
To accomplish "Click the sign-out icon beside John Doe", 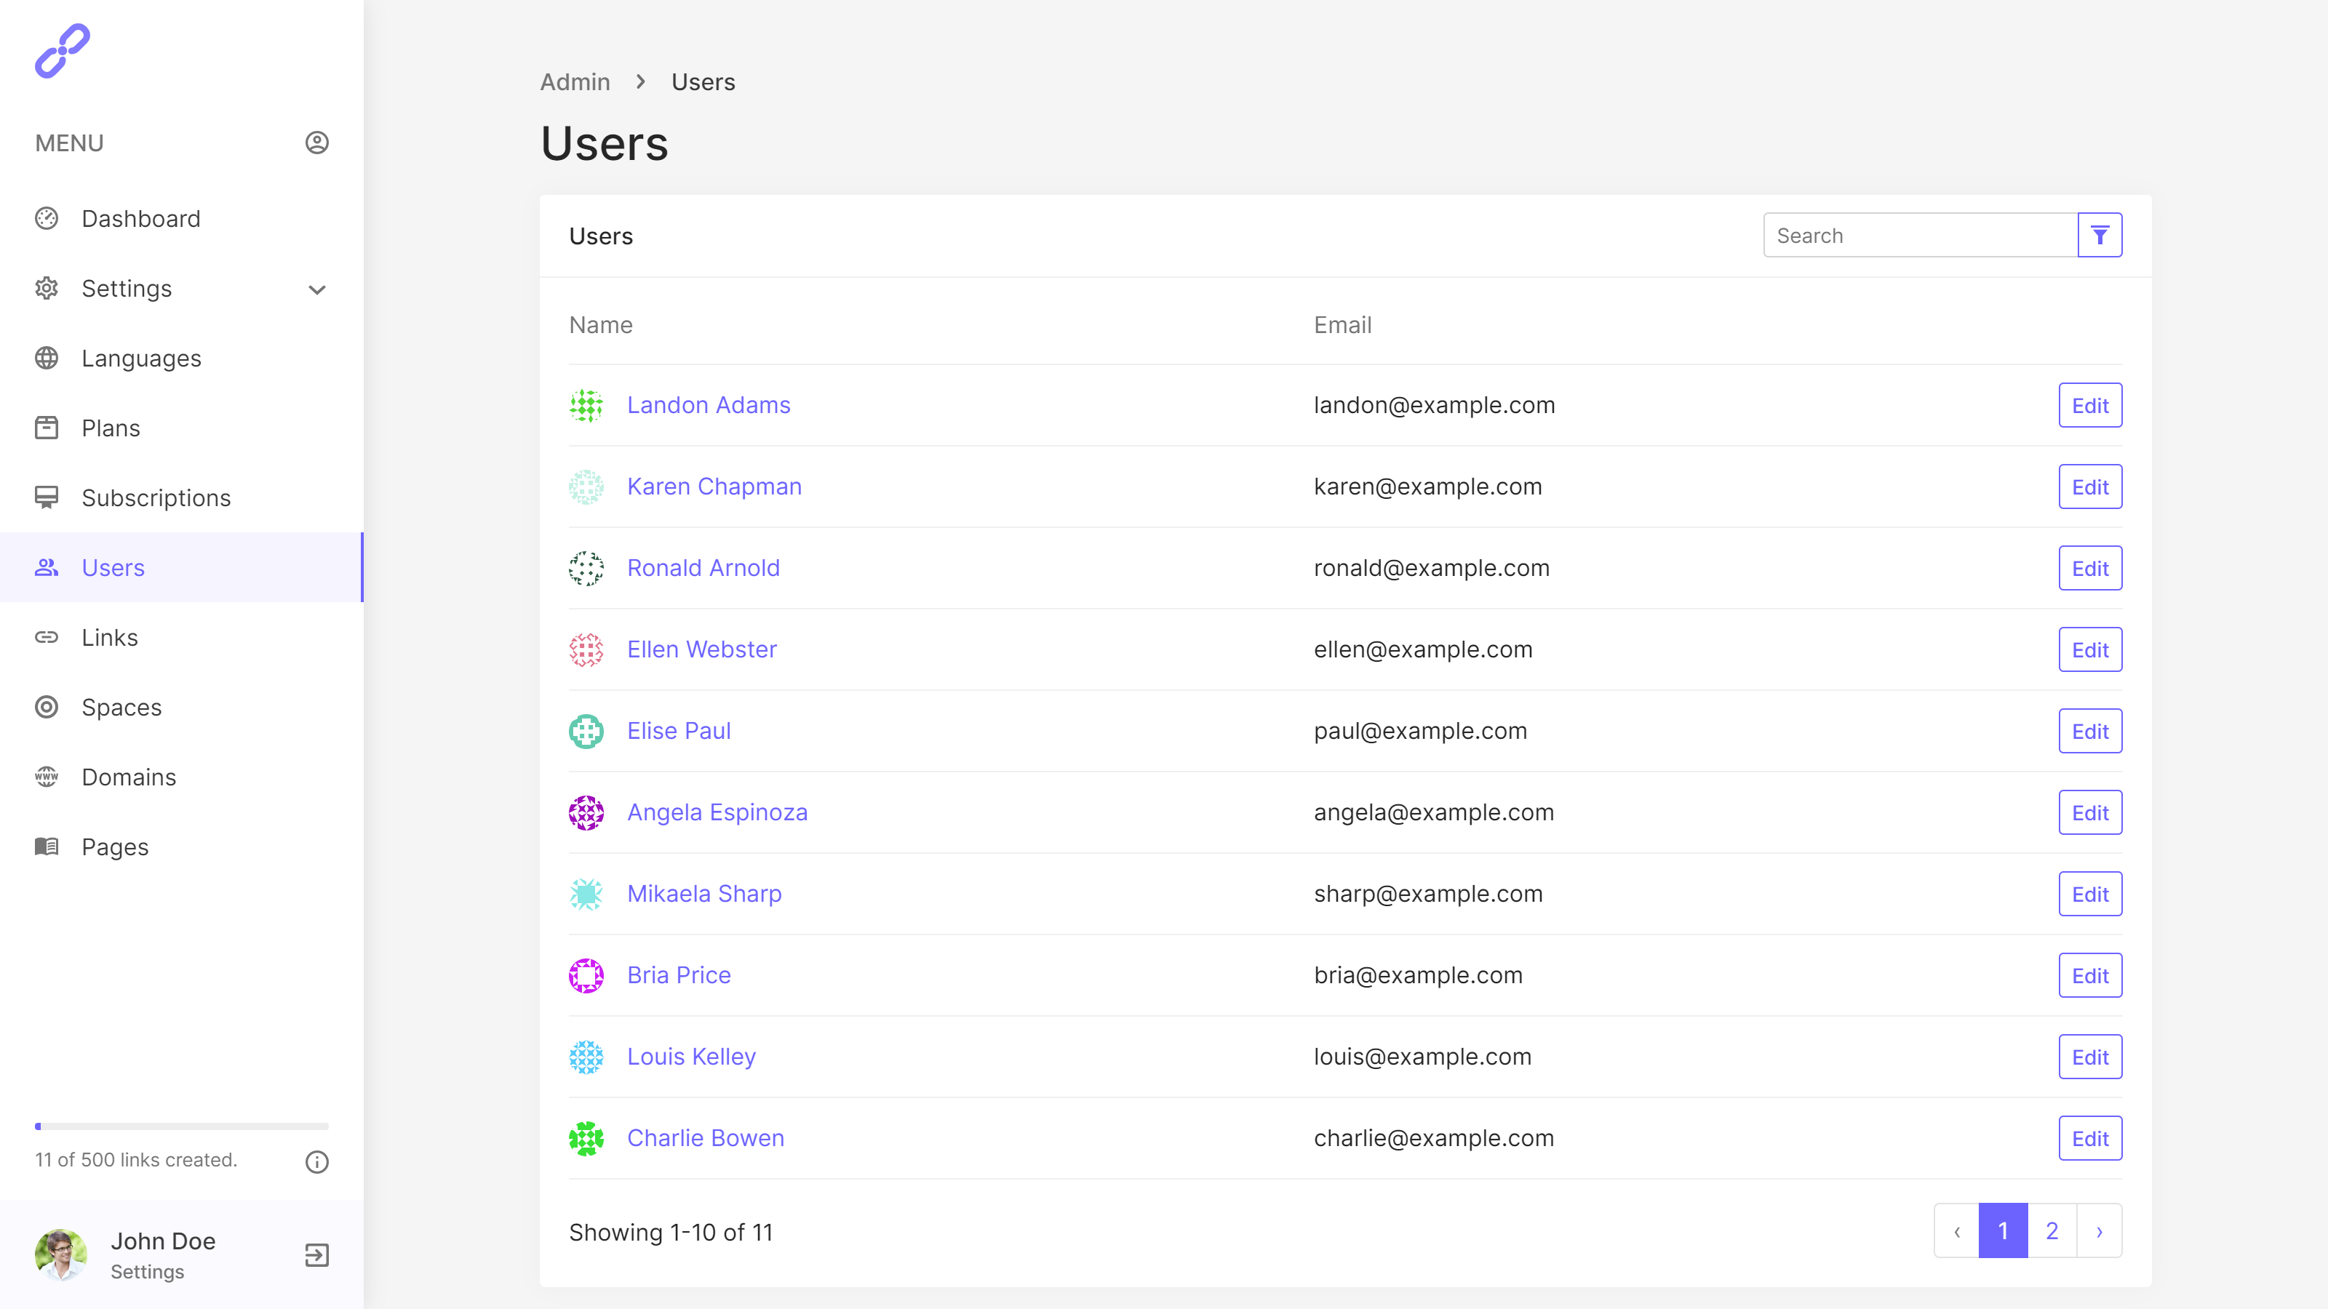I will [316, 1254].
